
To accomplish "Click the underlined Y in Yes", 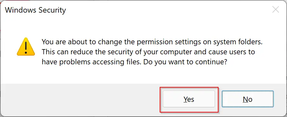I will coord(186,99).
